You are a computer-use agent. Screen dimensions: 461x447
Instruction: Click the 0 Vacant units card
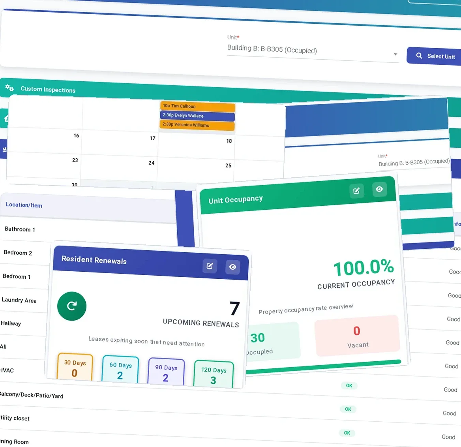pos(357,336)
